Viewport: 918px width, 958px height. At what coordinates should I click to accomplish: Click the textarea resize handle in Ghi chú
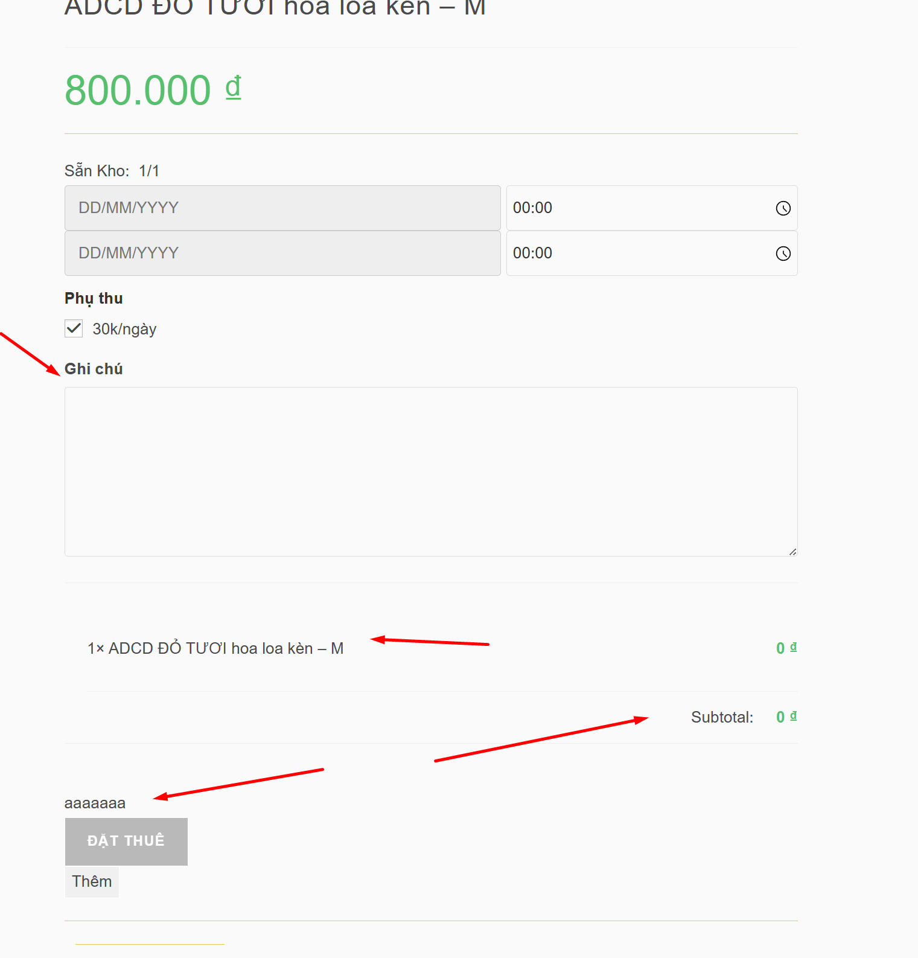(x=792, y=551)
